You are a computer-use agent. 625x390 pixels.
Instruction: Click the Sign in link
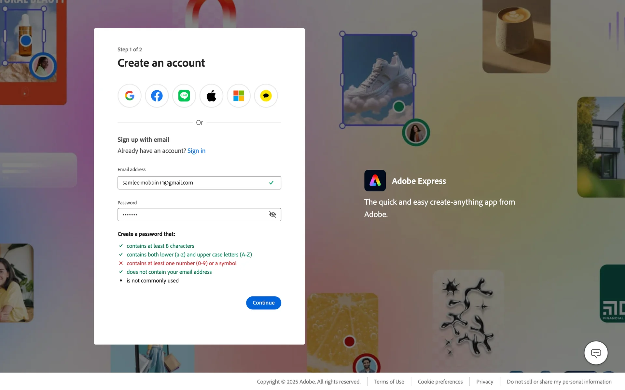(x=196, y=151)
